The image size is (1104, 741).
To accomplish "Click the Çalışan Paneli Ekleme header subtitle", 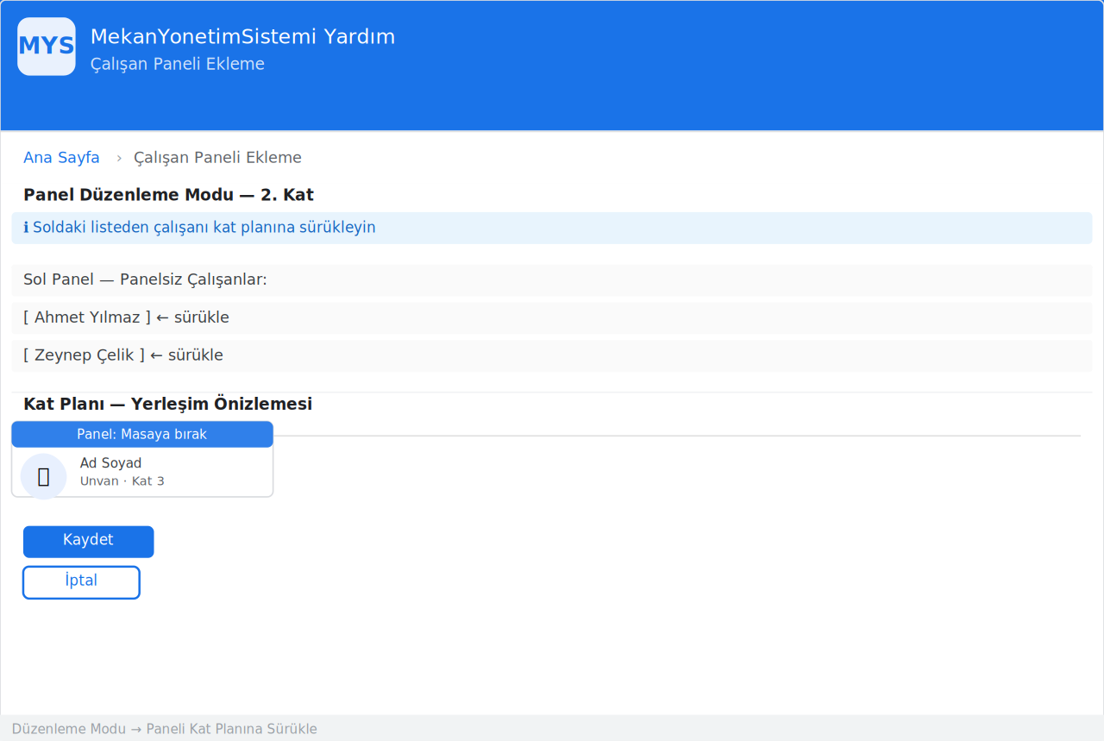I will 178,64.
